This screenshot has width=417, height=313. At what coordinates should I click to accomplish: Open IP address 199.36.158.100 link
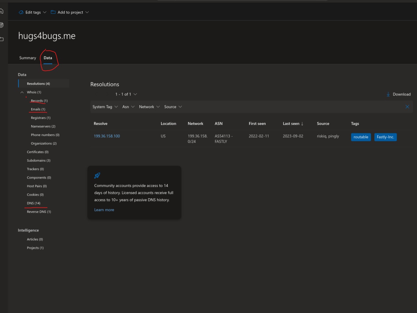pyautogui.click(x=107, y=136)
